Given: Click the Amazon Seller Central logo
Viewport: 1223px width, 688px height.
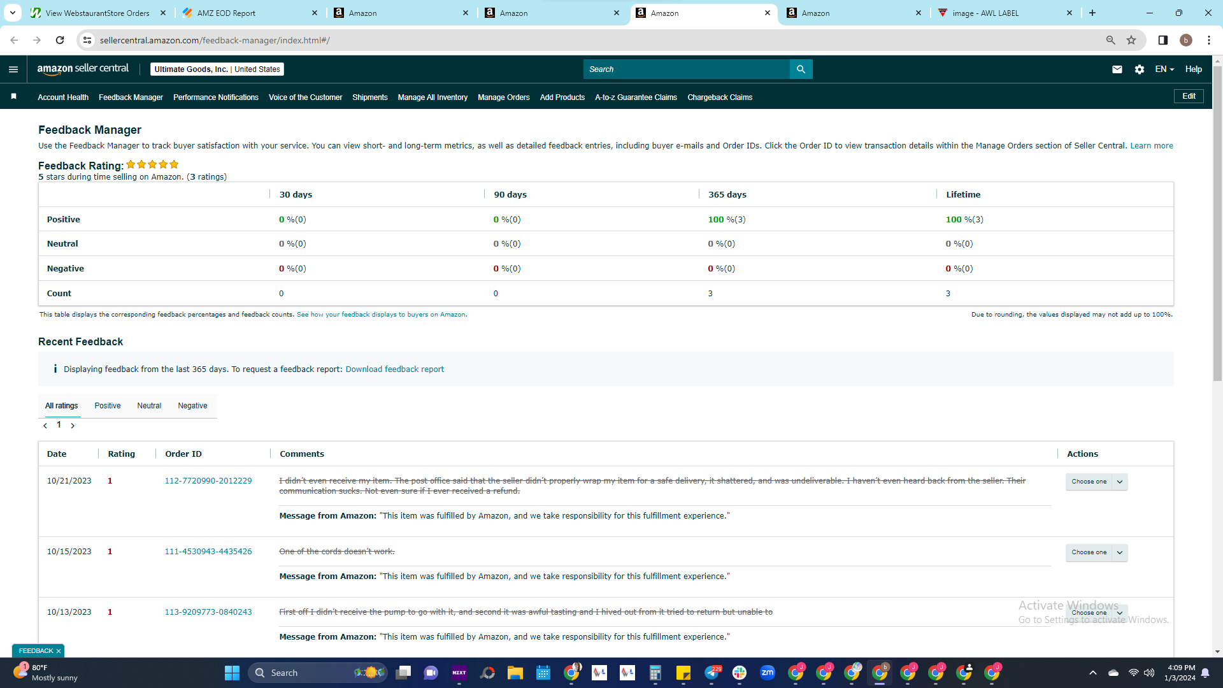Looking at the screenshot, I should pos(83,69).
